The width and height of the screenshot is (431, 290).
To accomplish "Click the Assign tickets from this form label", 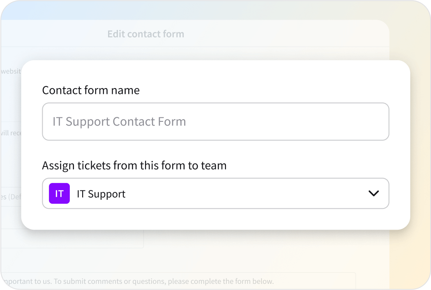I will [134, 165].
